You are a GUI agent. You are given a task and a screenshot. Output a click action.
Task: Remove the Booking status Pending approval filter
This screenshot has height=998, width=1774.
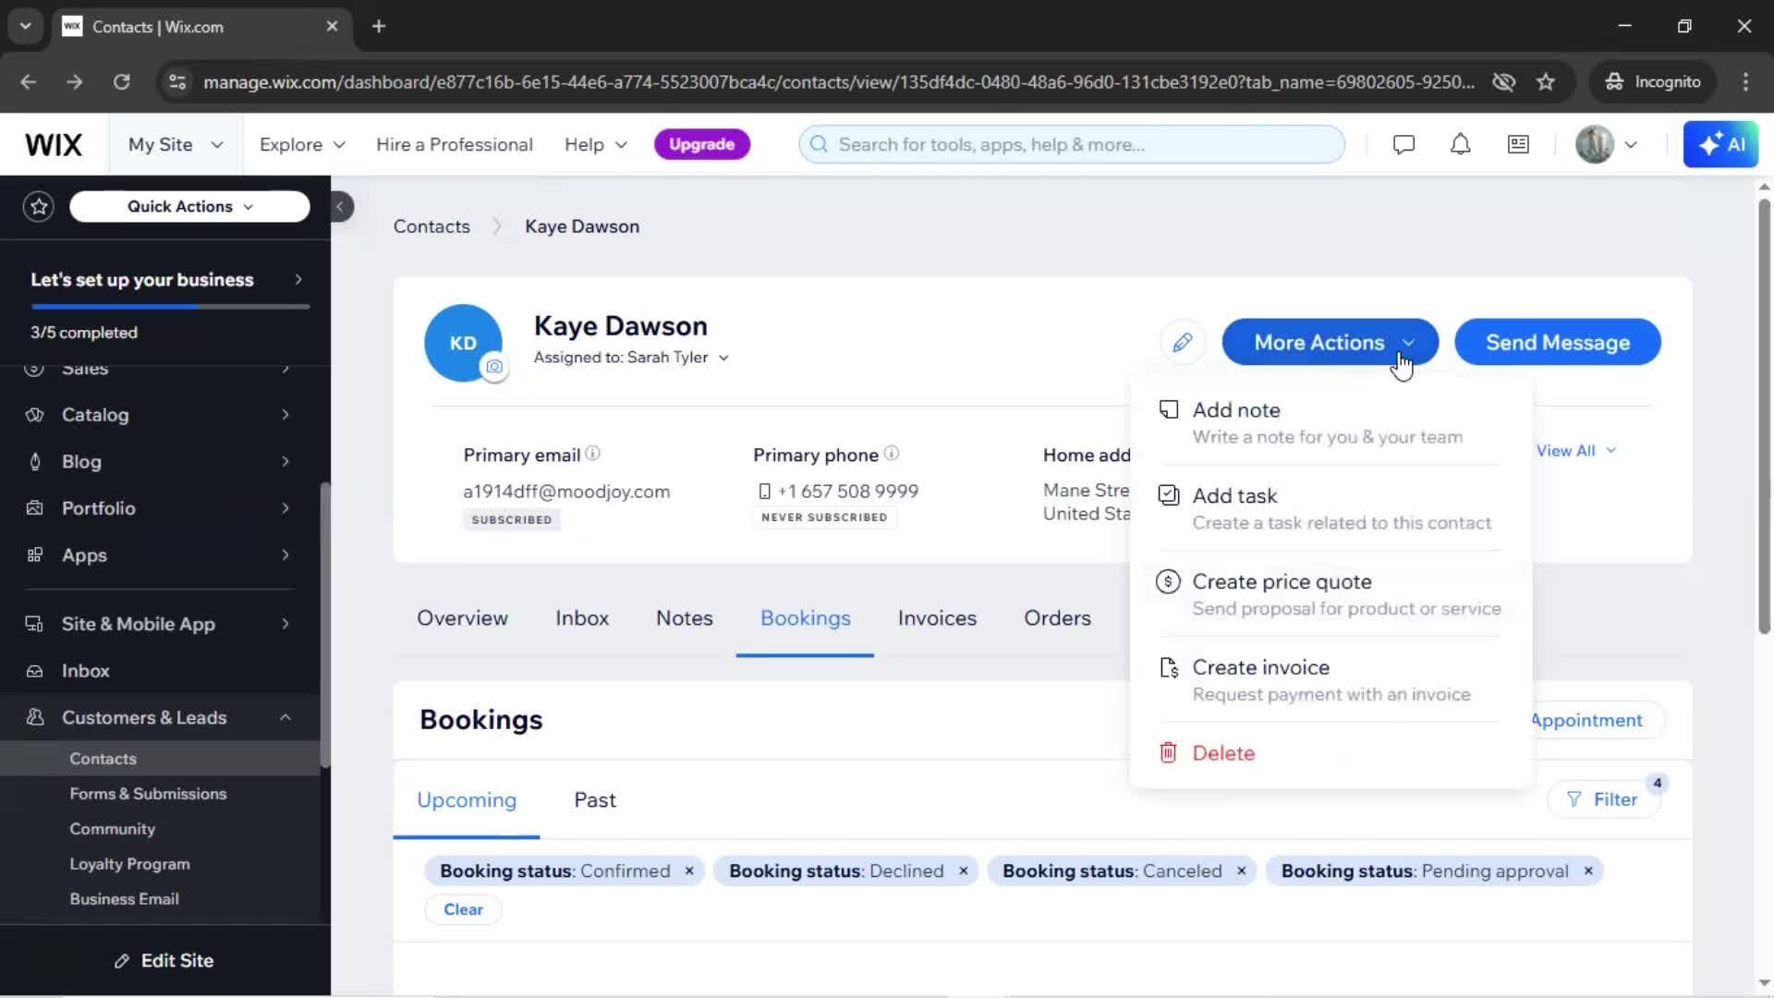(x=1588, y=871)
